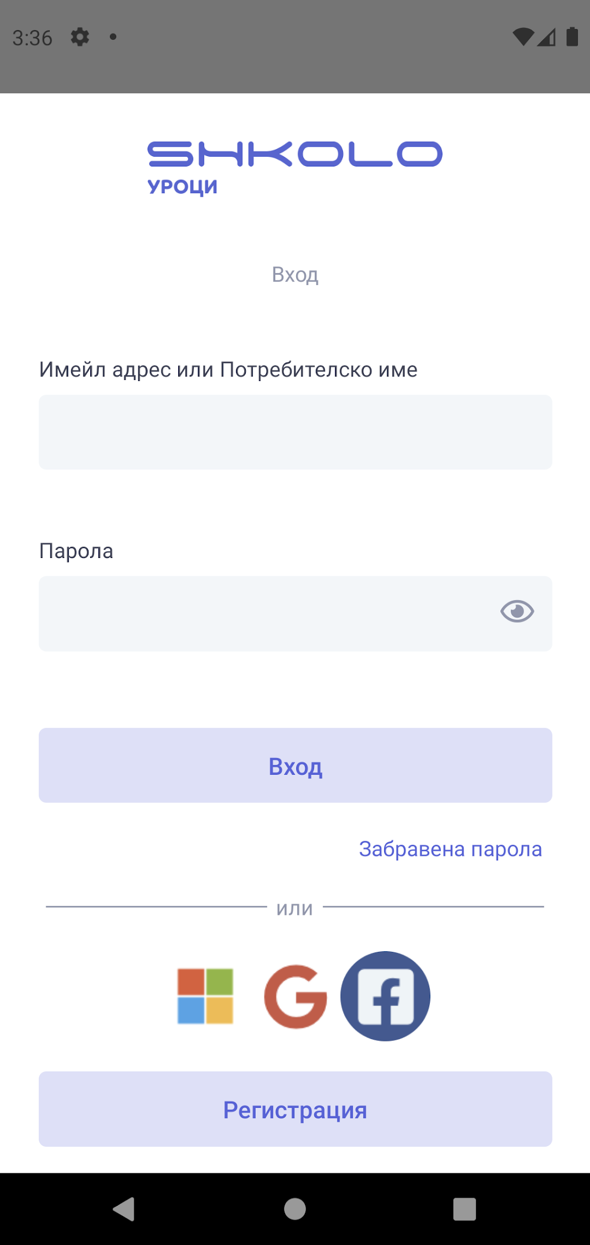Tap the УРОЦИ subtitle under logo
The height and width of the screenshot is (1245, 590).
pos(182,187)
